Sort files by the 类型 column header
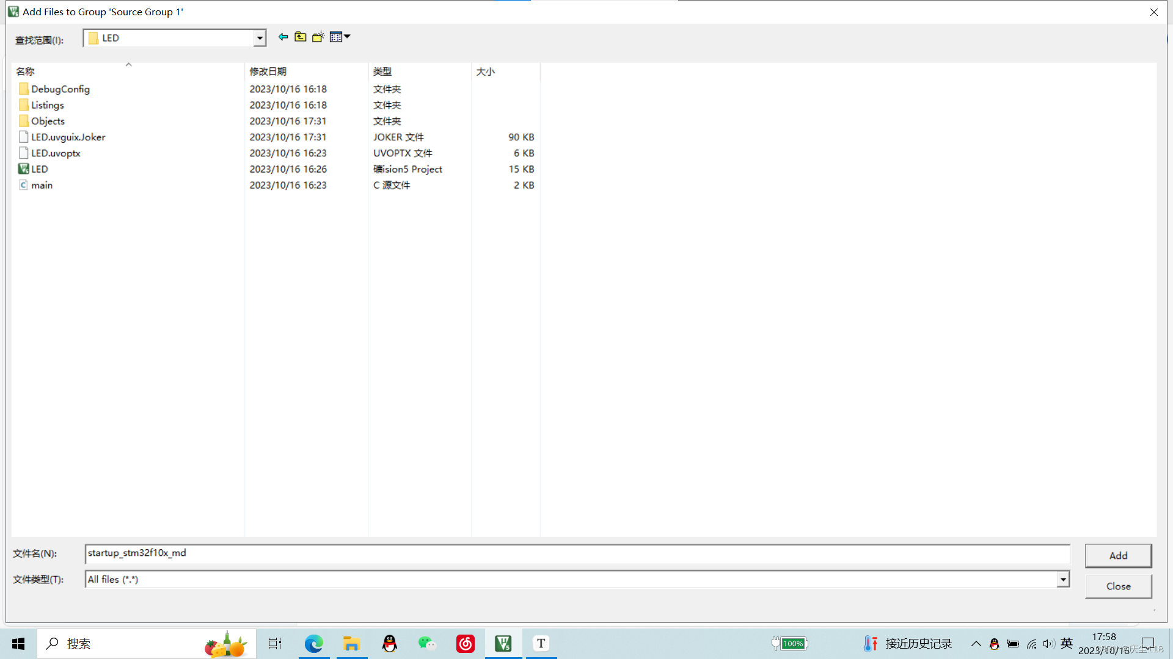 [382, 71]
